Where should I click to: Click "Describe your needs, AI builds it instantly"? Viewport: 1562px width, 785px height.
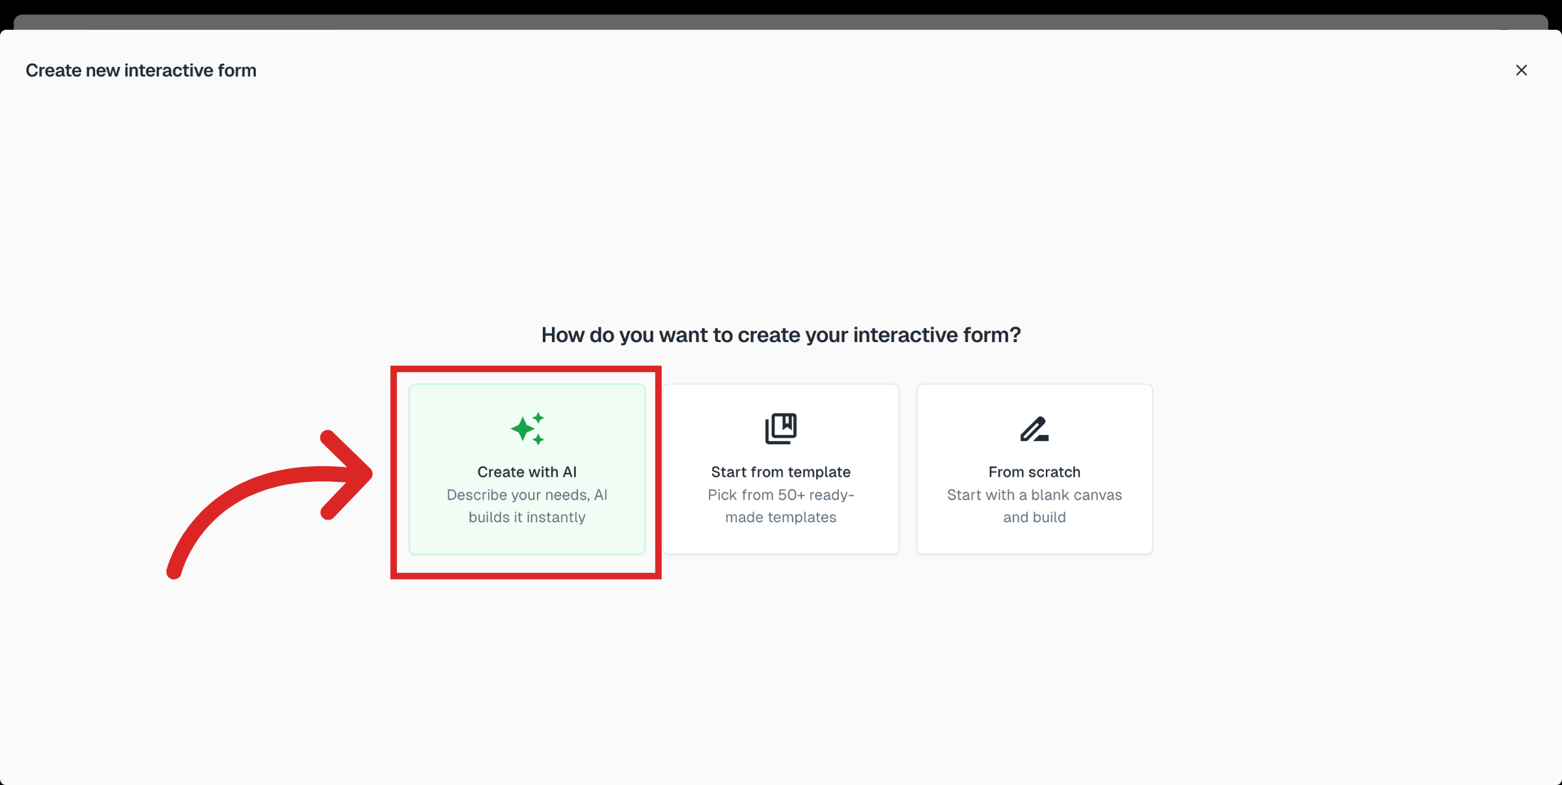coord(527,506)
